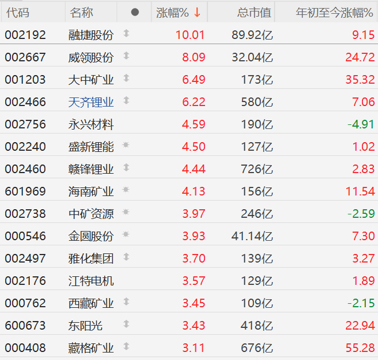This screenshot has width=378, height=360.
Task: Click year-to-date value 55.28
Action: tap(360, 348)
